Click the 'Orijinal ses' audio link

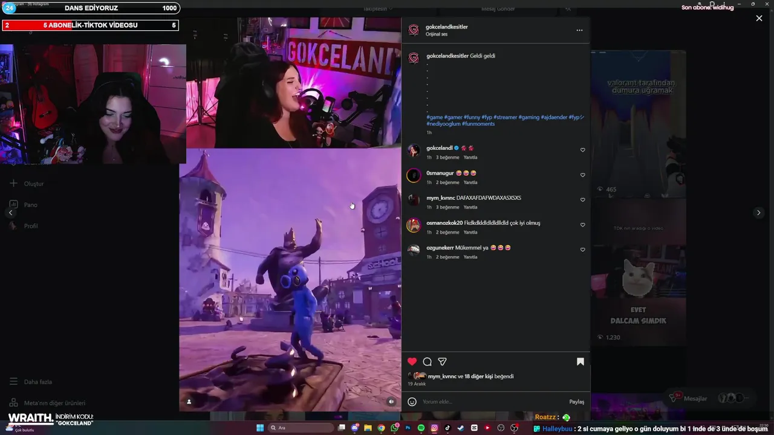pyautogui.click(x=437, y=34)
